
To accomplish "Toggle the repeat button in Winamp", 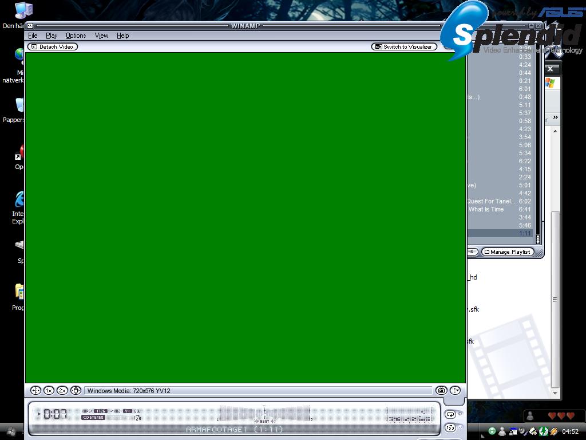I will click(450, 414).
